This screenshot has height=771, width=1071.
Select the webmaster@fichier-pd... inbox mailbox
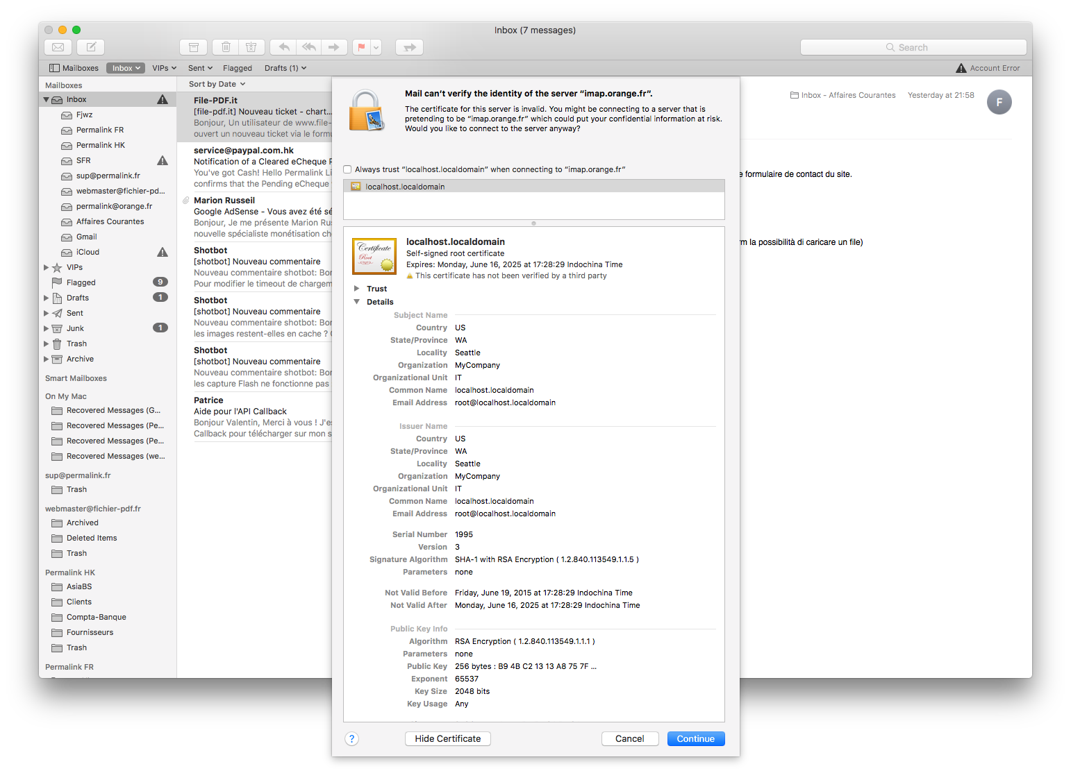click(120, 191)
